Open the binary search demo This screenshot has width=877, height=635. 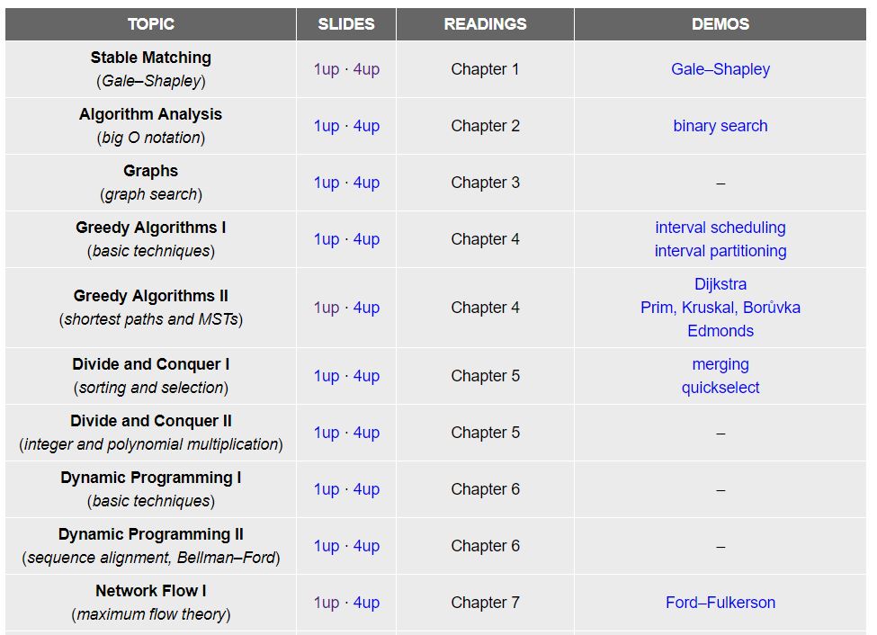[720, 126]
